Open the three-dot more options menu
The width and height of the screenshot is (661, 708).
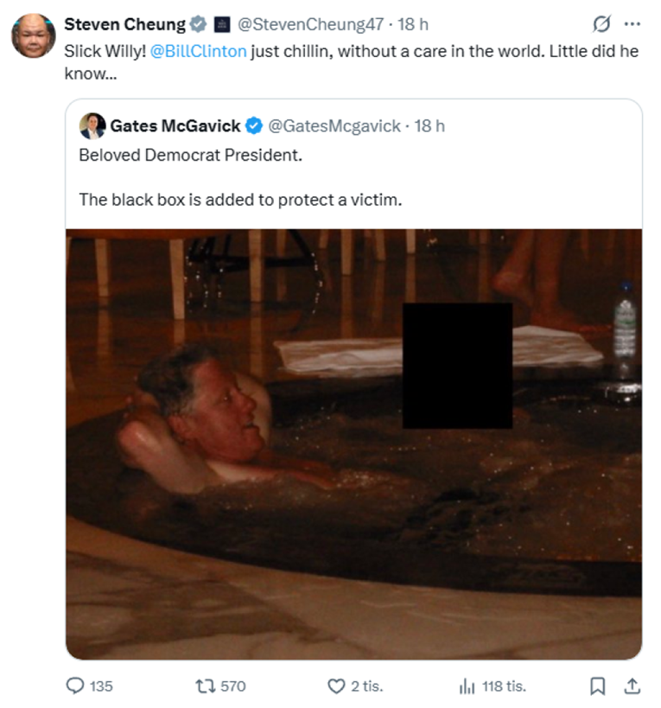(x=632, y=24)
